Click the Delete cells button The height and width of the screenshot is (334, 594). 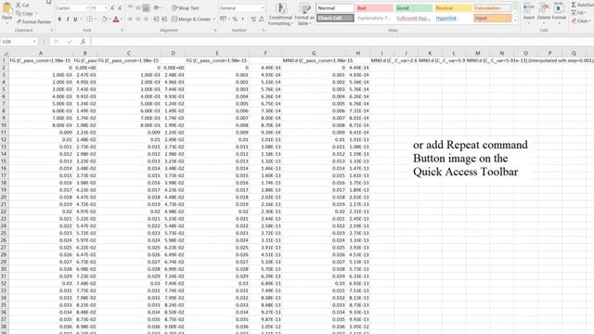(544, 12)
